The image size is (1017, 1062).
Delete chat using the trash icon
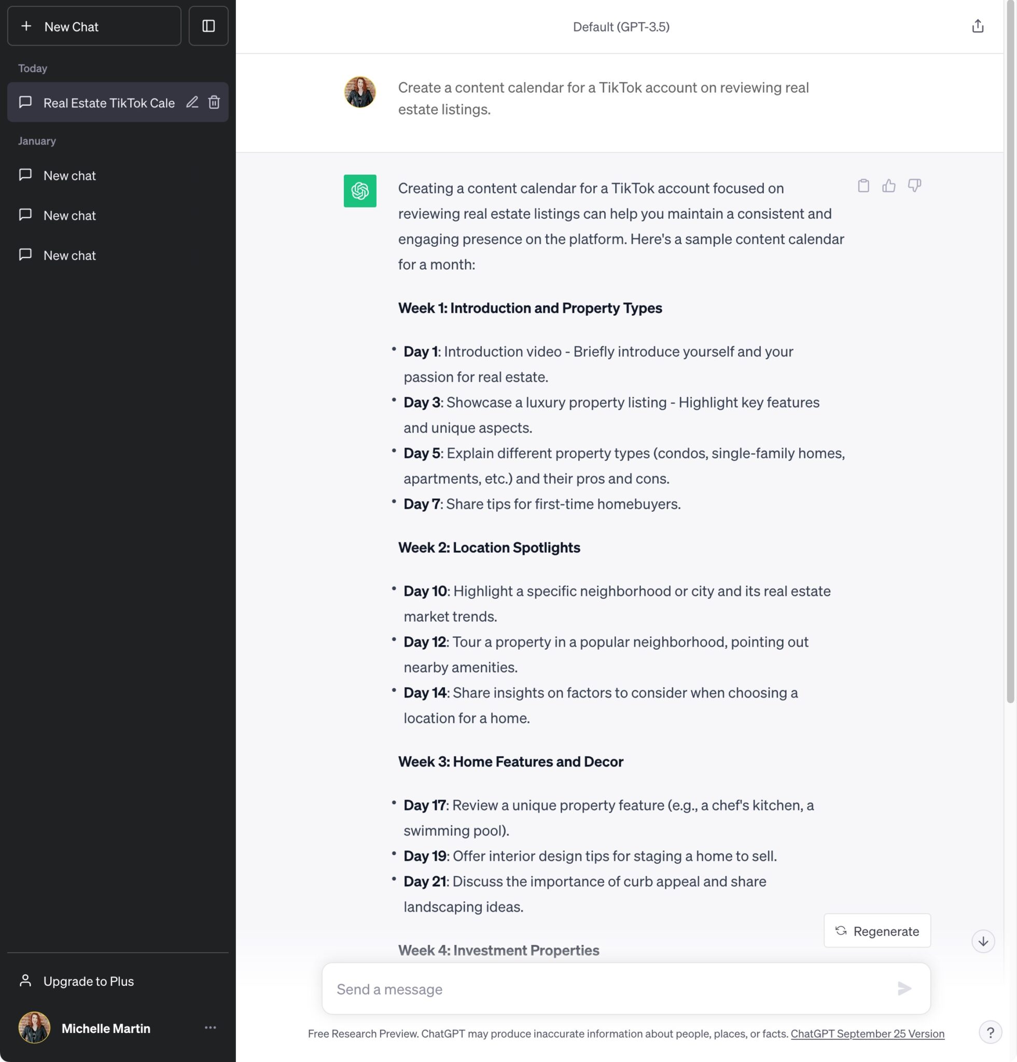(x=215, y=102)
